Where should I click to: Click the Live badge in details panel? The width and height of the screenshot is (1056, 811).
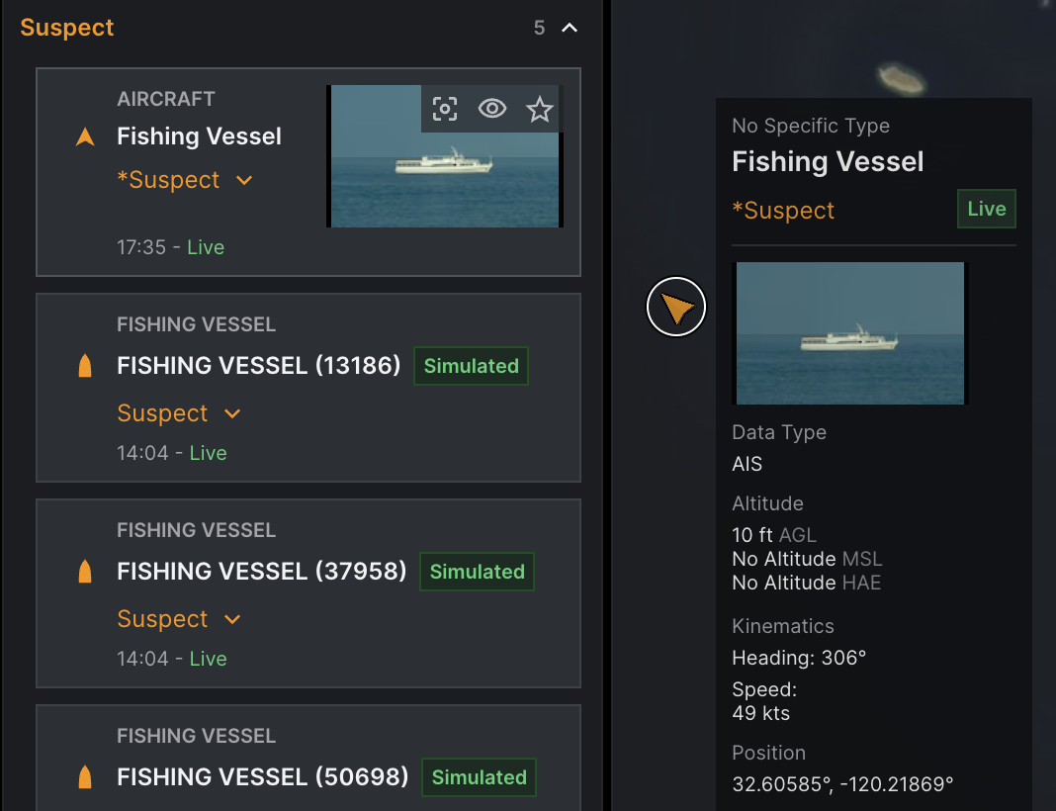[x=986, y=210]
